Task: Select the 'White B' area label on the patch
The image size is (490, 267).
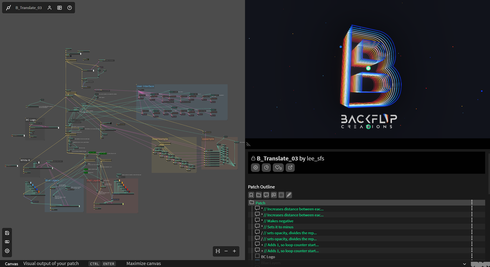Action: pos(25,160)
